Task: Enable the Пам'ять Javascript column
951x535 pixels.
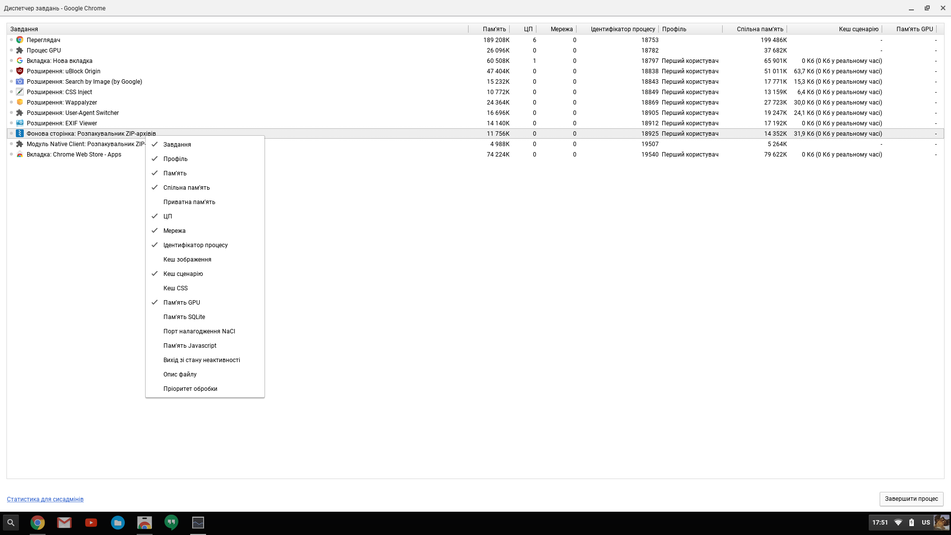Action: (x=189, y=346)
